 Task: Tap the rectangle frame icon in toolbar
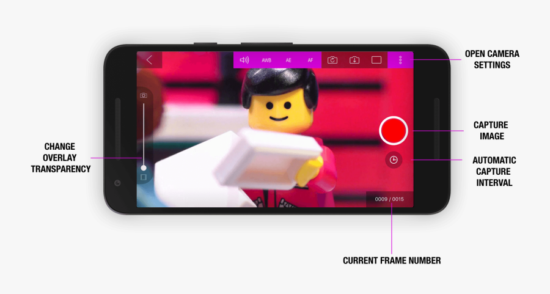pyautogui.click(x=376, y=60)
